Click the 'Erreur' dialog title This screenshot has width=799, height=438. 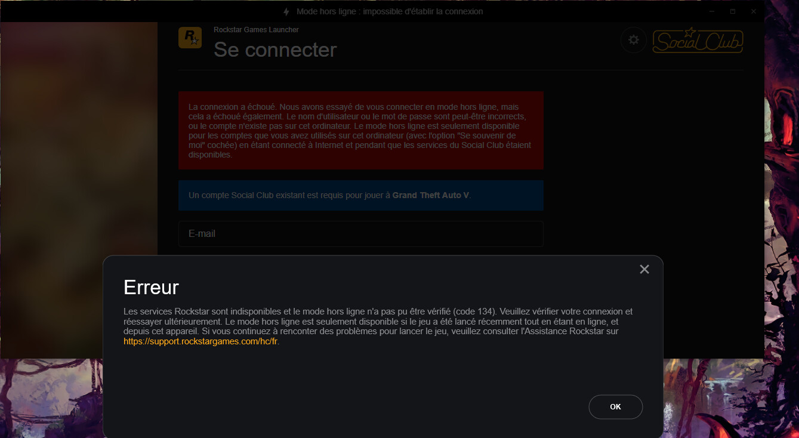tap(150, 287)
